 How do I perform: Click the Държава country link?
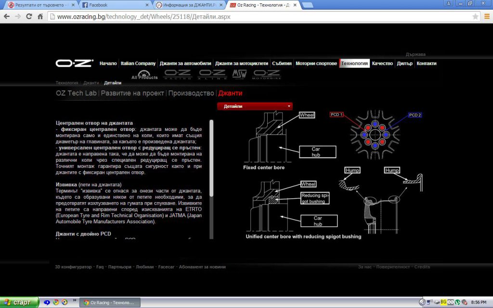[415, 54]
